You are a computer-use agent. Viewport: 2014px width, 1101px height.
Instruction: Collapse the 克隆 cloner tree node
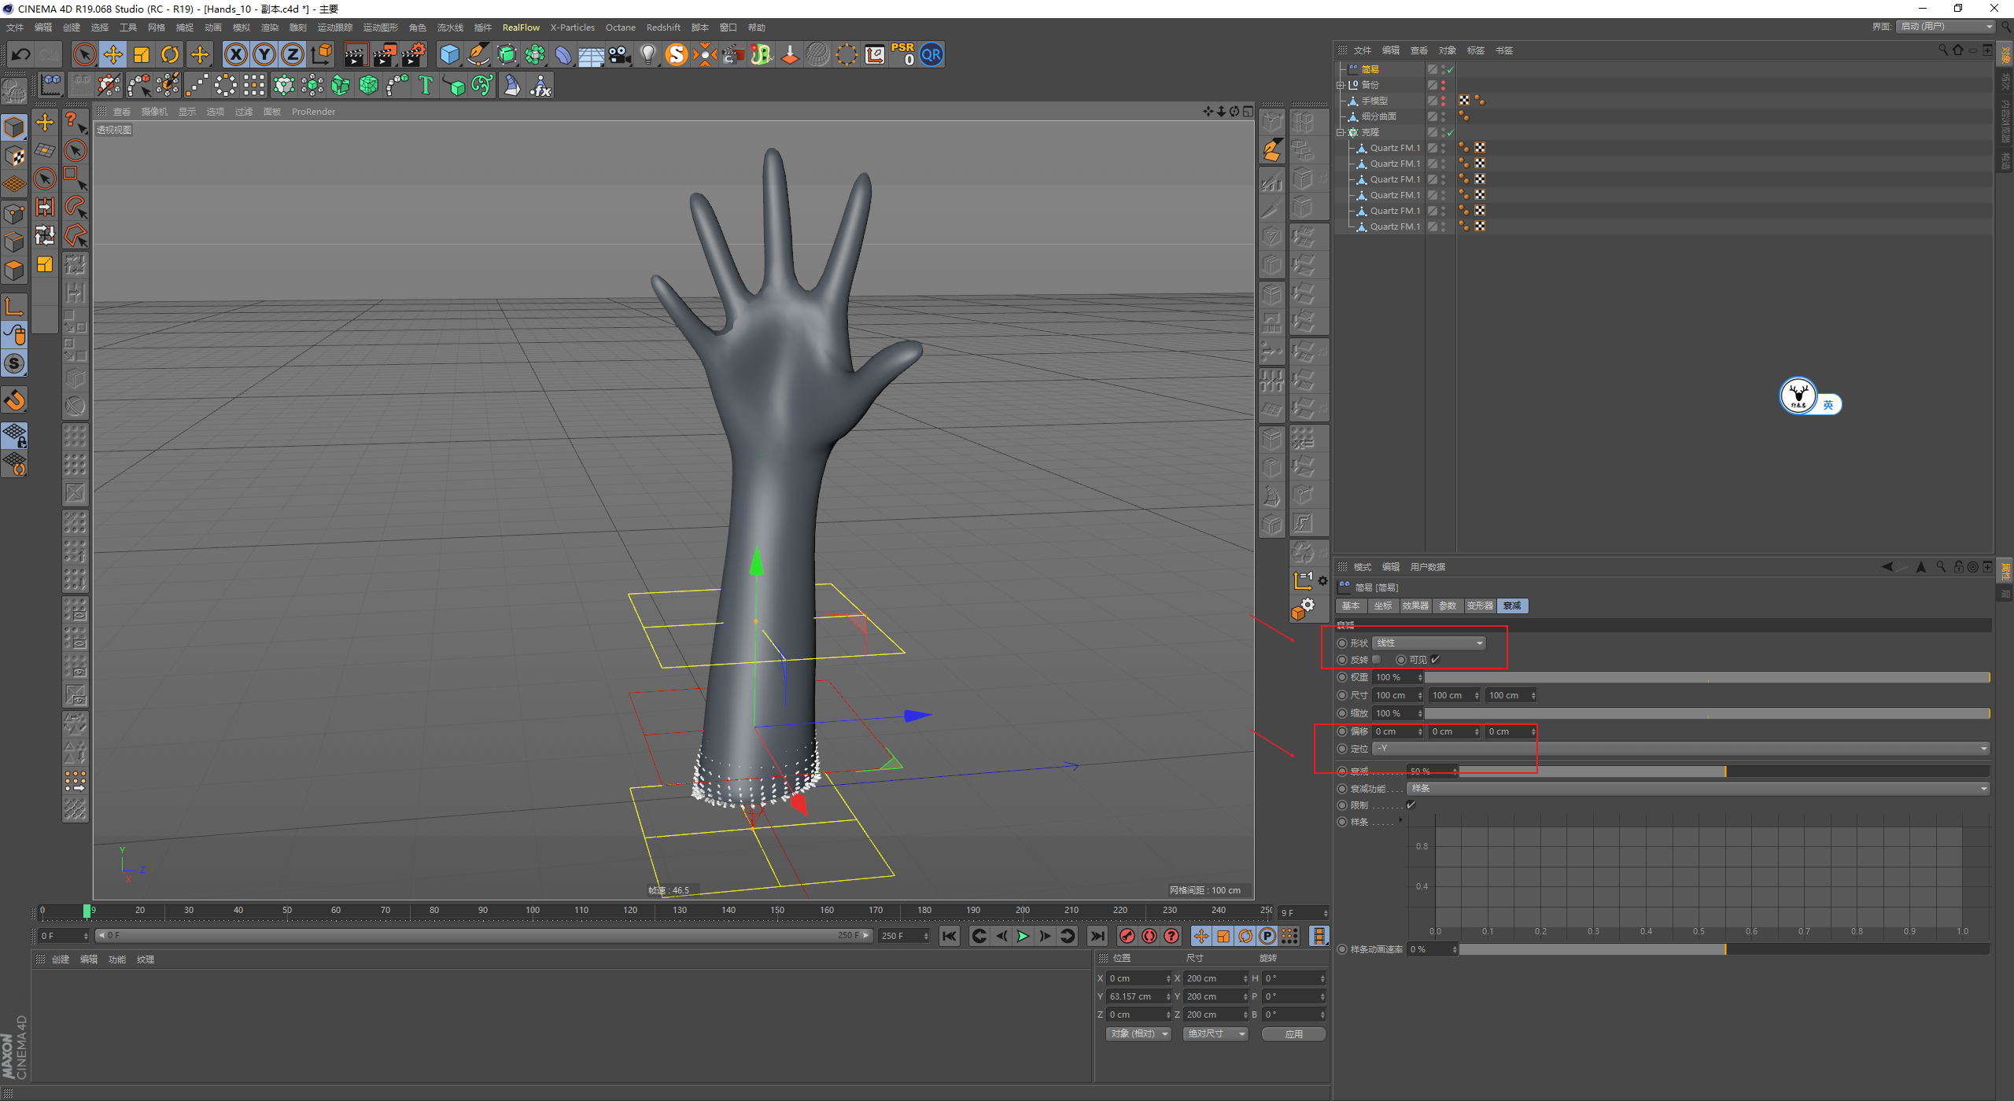(1341, 132)
